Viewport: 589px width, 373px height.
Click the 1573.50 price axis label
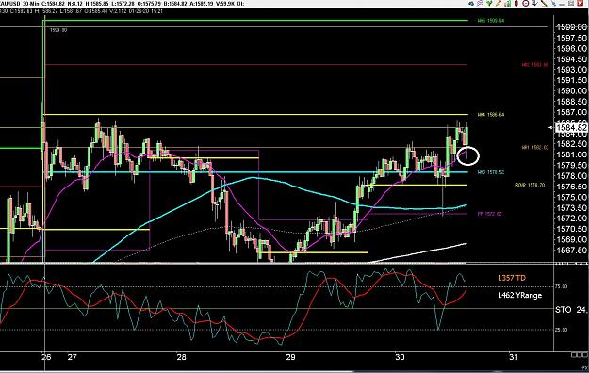pos(571,207)
